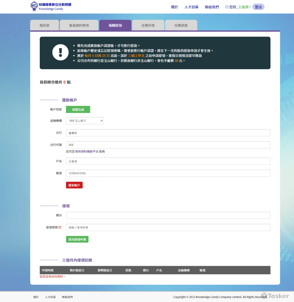Open 聯絡我們 in the header menu
This screenshot has width=294, height=302.
click(212, 7)
